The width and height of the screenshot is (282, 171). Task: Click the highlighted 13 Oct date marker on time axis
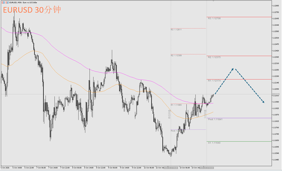171,168
